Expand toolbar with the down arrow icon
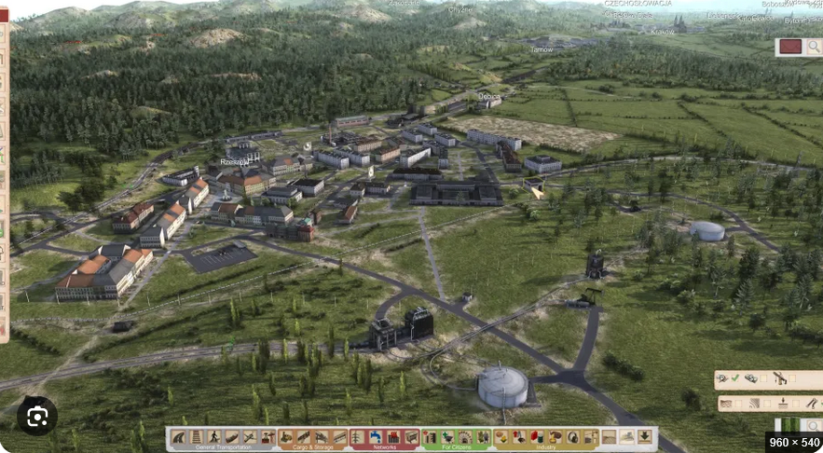Image resolution: width=823 pixels, height=453 pixels. [x=645, y=437]
